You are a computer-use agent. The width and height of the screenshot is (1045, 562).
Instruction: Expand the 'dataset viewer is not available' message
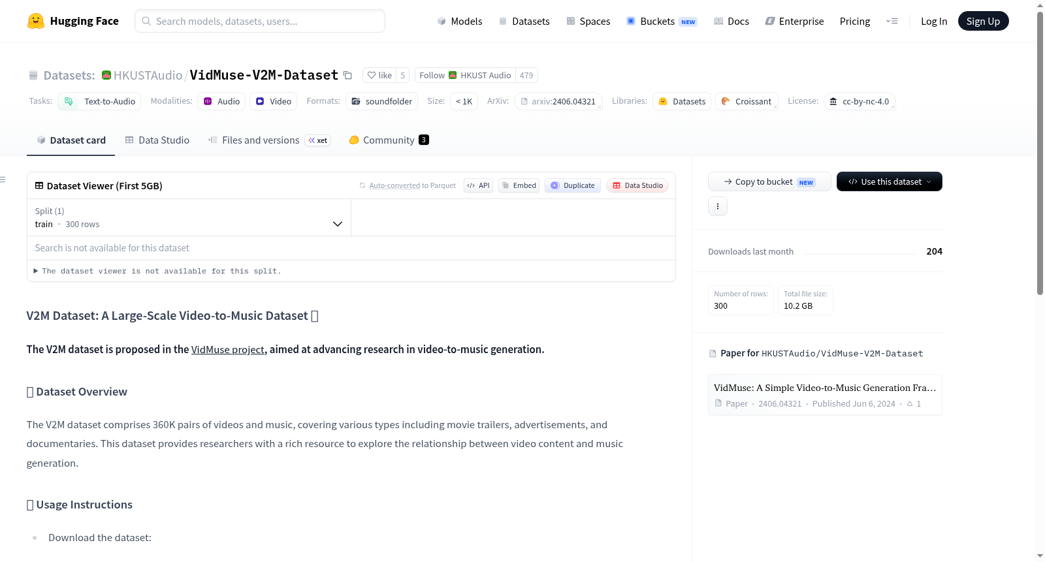pos(157,271)
